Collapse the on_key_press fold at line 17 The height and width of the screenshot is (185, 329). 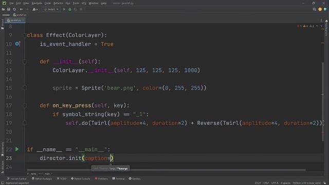coord(24,105)
